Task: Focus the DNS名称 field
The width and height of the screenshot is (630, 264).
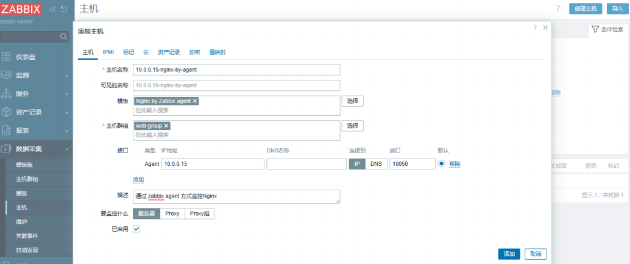Action: 306,164
